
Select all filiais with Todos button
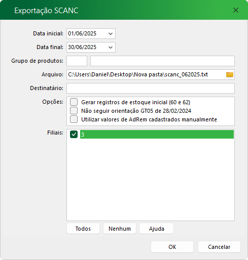(x=83, y=229)
